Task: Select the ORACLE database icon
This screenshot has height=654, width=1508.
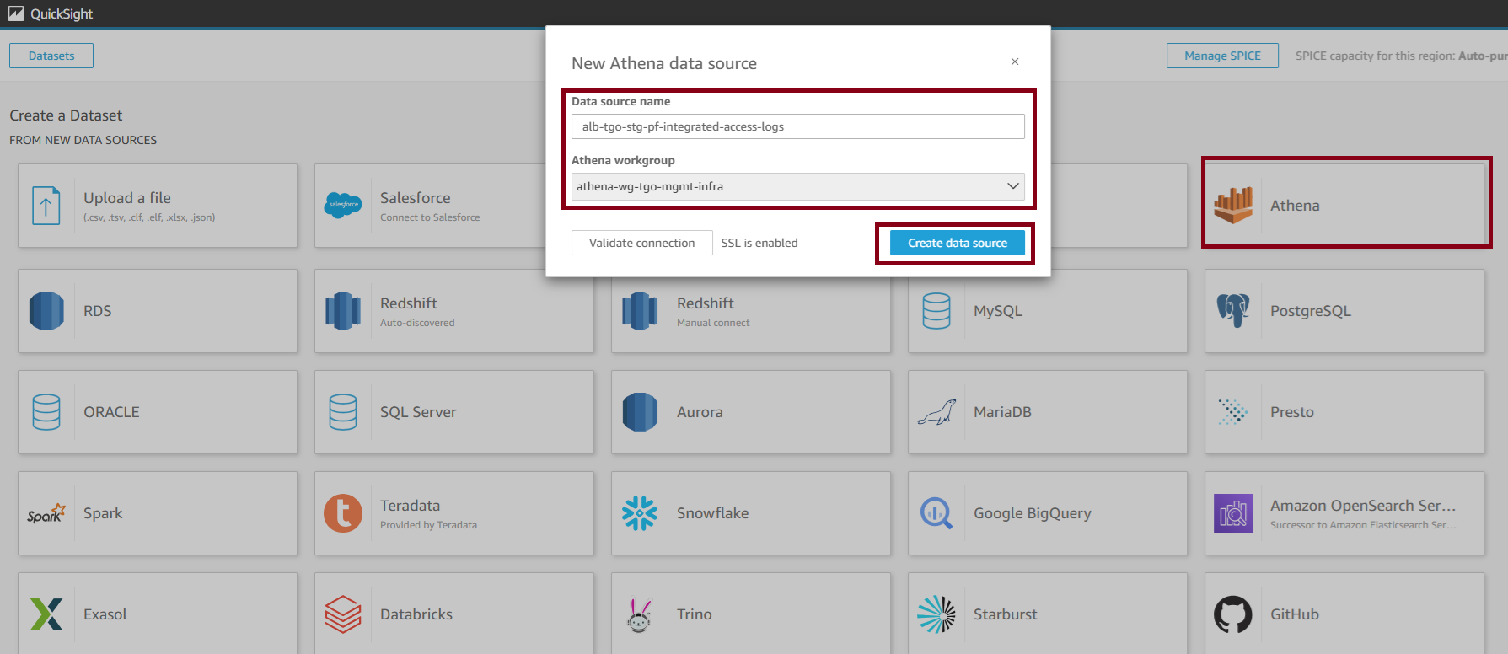Action: tap(46, 412)
